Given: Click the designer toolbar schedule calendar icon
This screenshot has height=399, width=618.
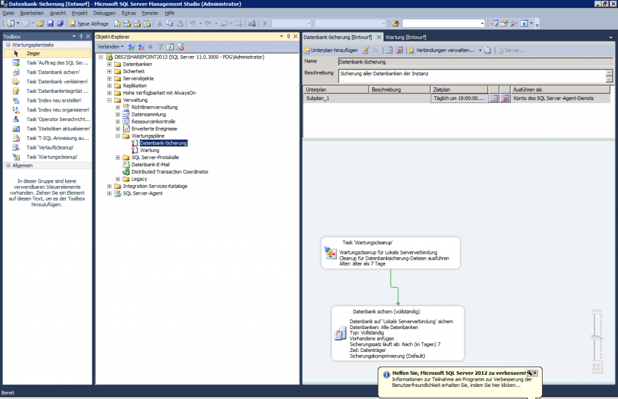Looking at the screenshot, I should [x=389, y=51].
